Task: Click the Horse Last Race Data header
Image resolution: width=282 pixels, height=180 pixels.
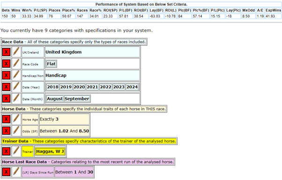Action: pos(88,162)
